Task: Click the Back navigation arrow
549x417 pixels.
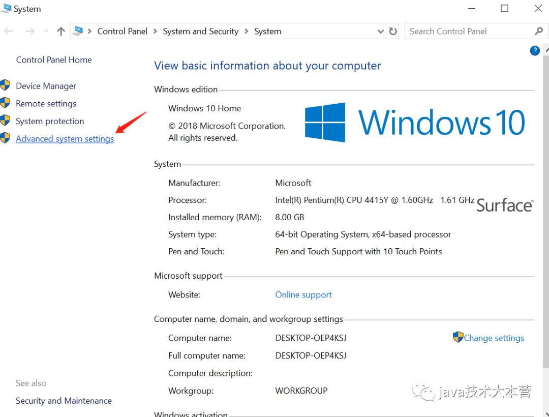Action: (x=9, y=32)
